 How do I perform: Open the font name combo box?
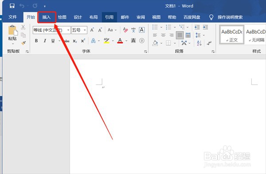coord(51,30)
